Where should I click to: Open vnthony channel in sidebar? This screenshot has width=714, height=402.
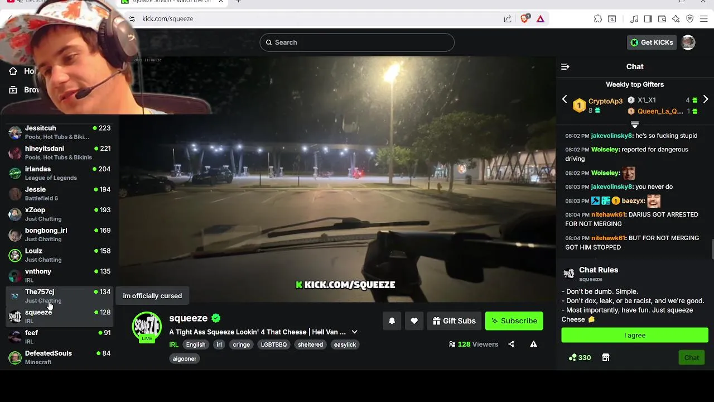[x=60, y=276]
